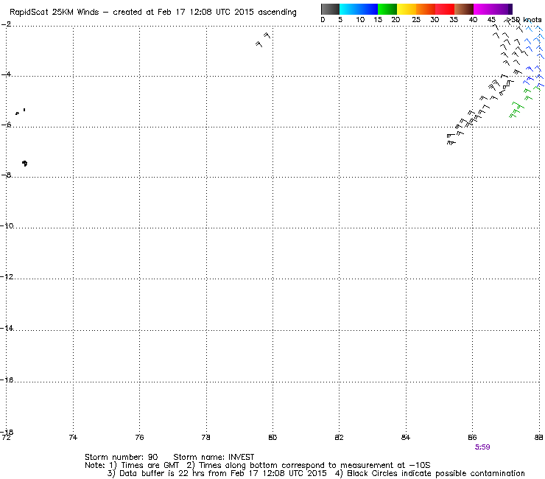
Task: Click the color scale label '20'
Action: (395, 20)
